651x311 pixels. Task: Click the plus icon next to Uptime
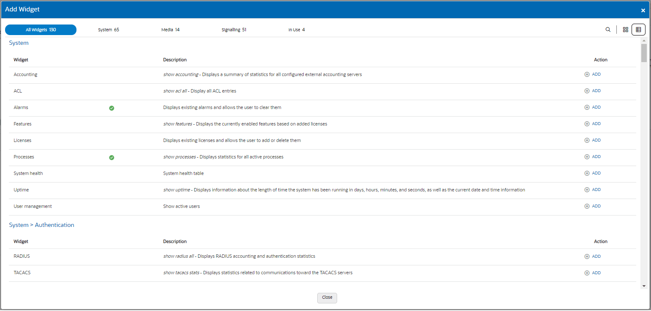[587, 189]
